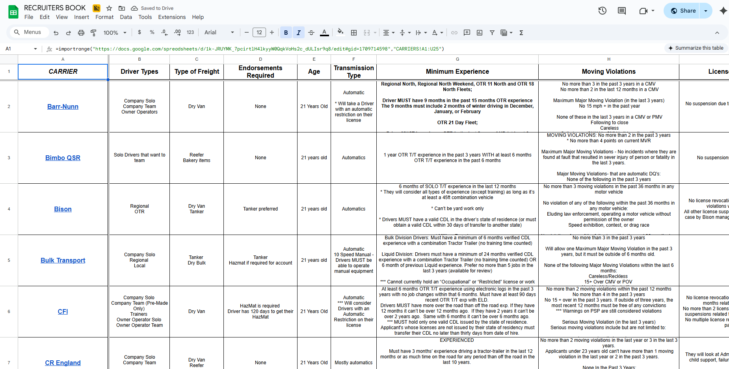Undo the last action
The height and width of the screenshot is (369, 729).
coord(56,33)
